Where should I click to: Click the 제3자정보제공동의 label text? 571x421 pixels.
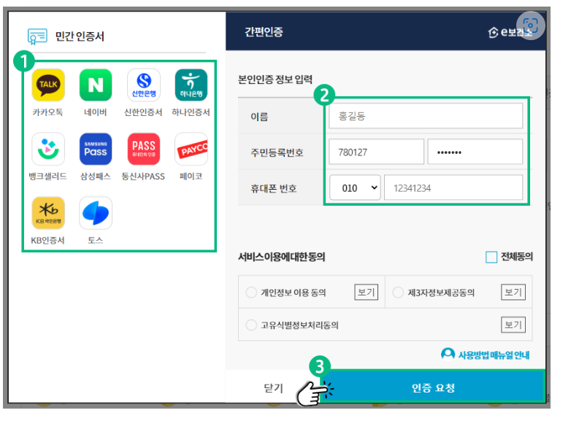point(441,293)
